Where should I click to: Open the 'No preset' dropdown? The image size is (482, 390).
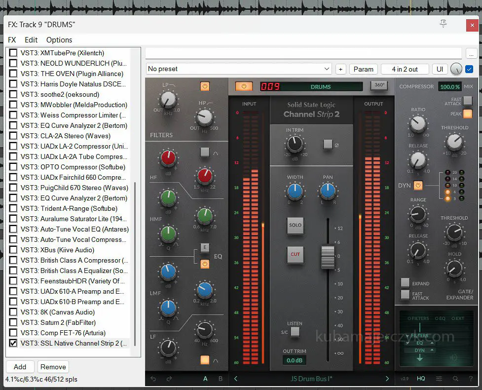click(x=239, y=69)
